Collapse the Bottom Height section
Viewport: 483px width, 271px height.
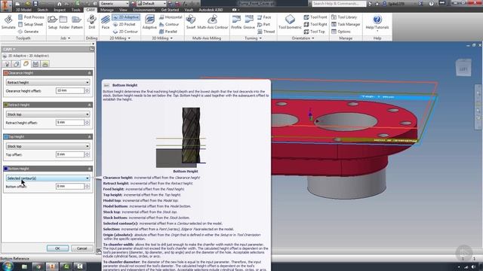pyautogui.click(x=89, y=169)
